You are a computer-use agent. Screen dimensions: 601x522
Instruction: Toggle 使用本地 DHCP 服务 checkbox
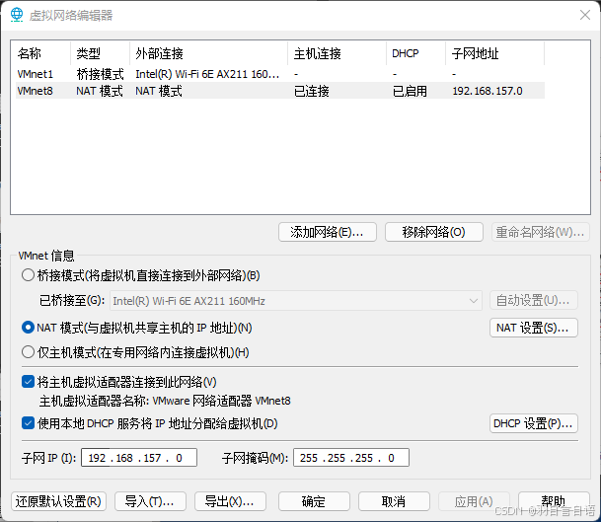[x=28, y=423]
